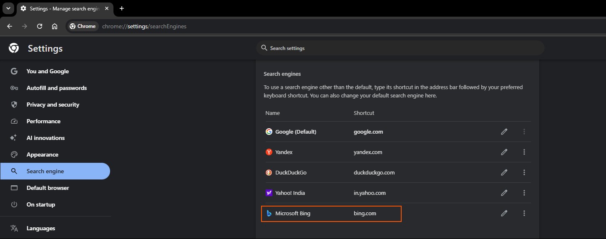606x239 pixels.
Task: Click the edit pencil for Yandex
Action: (504, 152)
